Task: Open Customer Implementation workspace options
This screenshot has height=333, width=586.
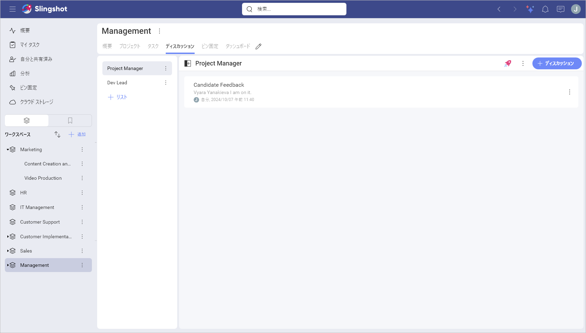Action: (82, 237)
